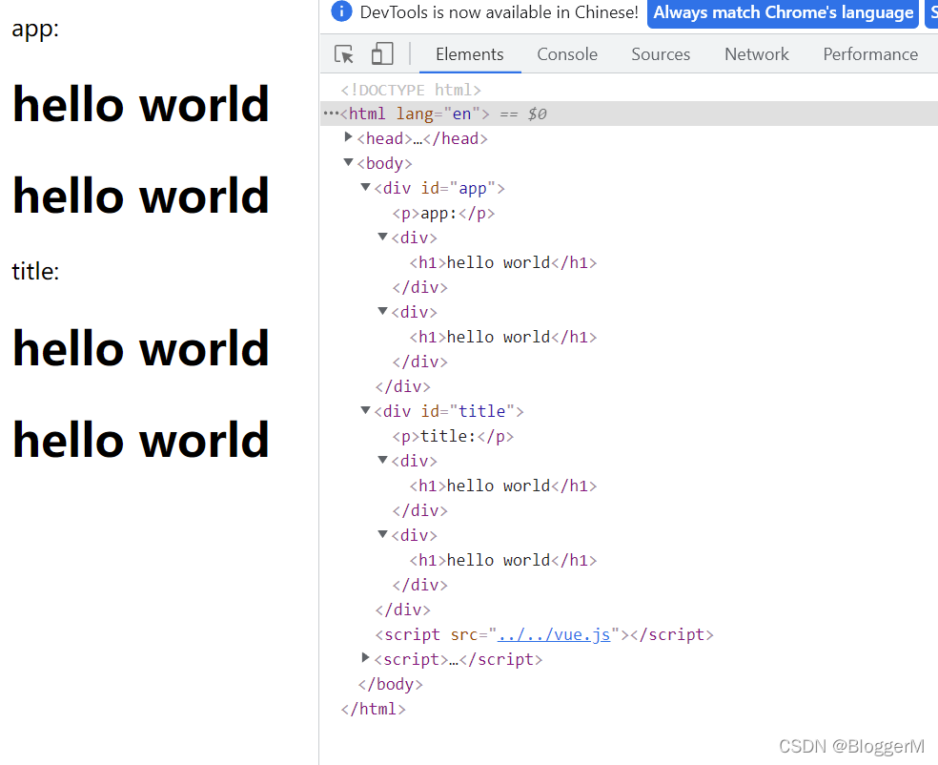Click the script src attribute name

coord(465,634)
